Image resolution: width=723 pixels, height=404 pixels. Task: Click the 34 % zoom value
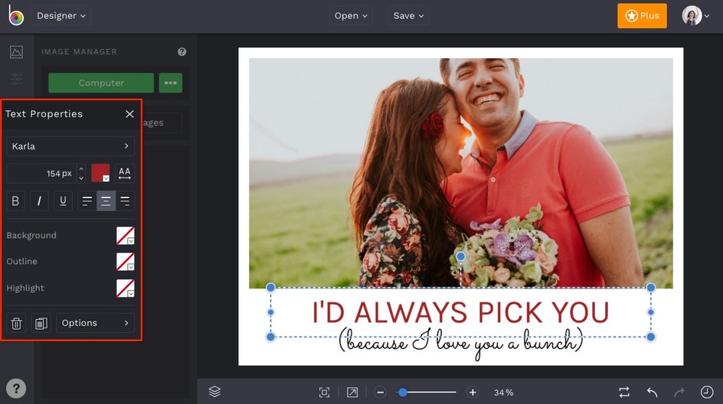503,393
